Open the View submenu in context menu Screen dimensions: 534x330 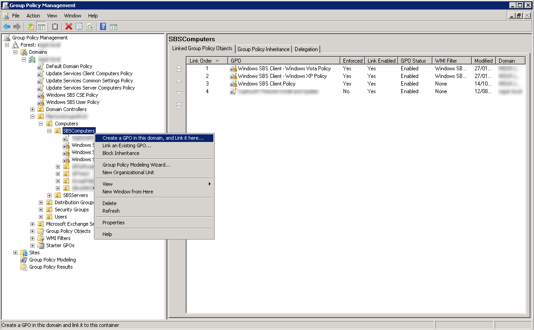click(154, 184)
